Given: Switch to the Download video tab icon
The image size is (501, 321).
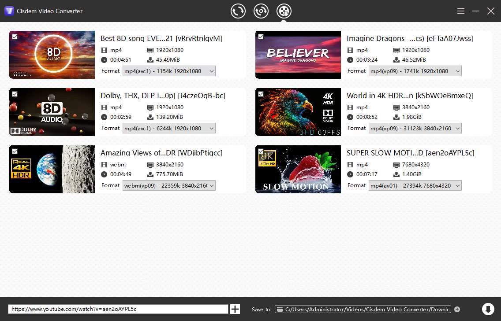Looking at the screenshot, I should click(284, 11).
